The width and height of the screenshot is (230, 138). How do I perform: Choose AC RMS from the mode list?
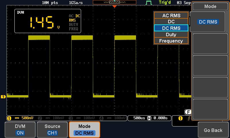pos(171,16)
